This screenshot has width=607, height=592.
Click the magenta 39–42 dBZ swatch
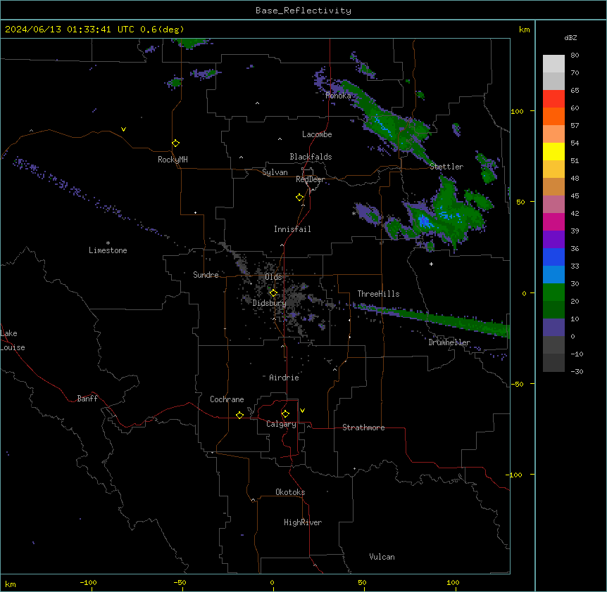[x=553, y=221]
